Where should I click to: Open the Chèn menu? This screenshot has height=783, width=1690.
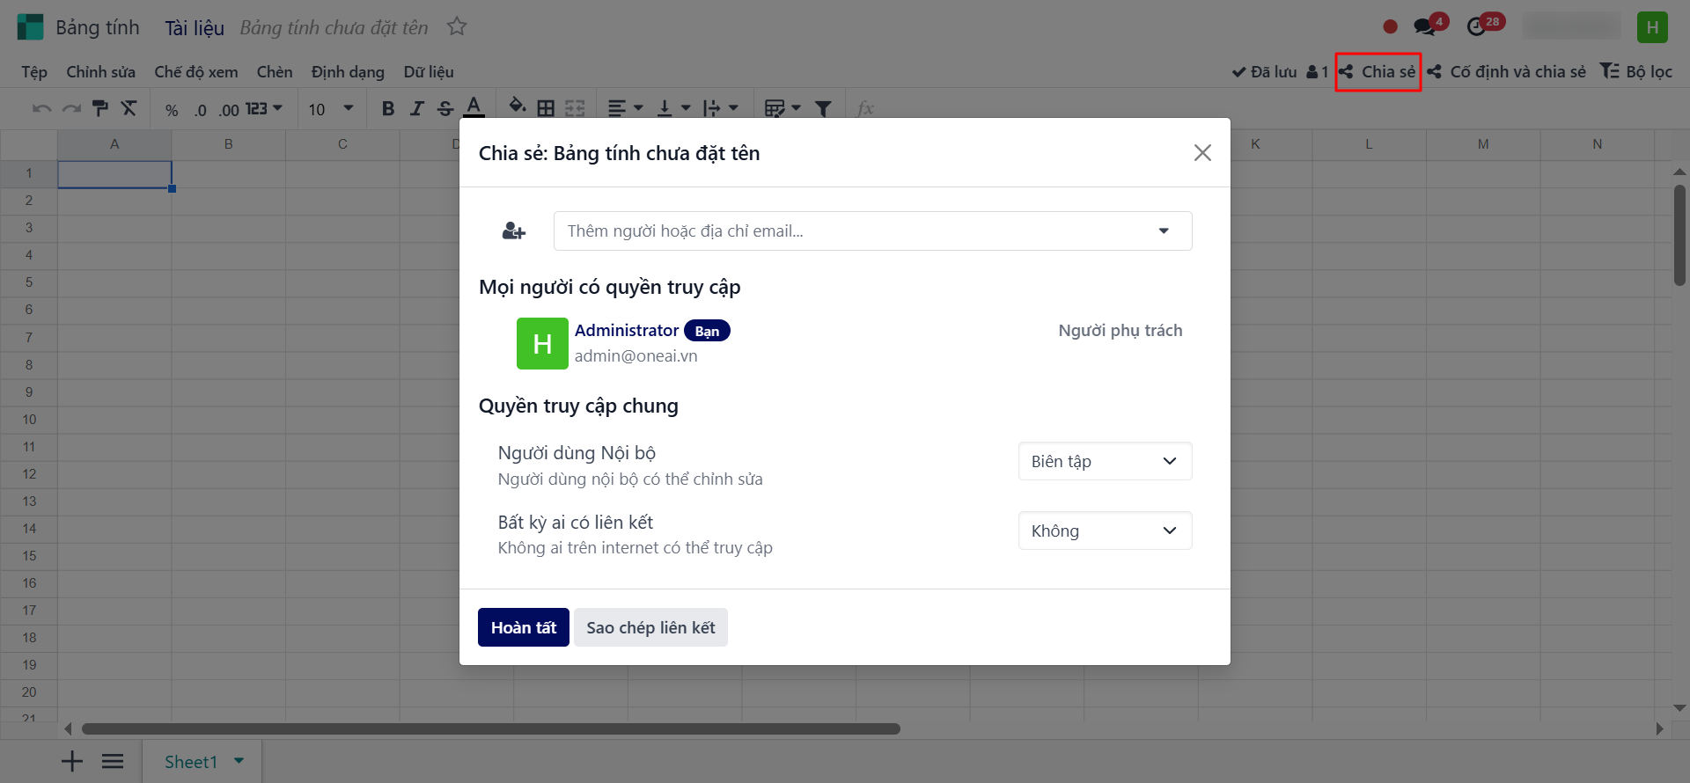click(275, 72)
